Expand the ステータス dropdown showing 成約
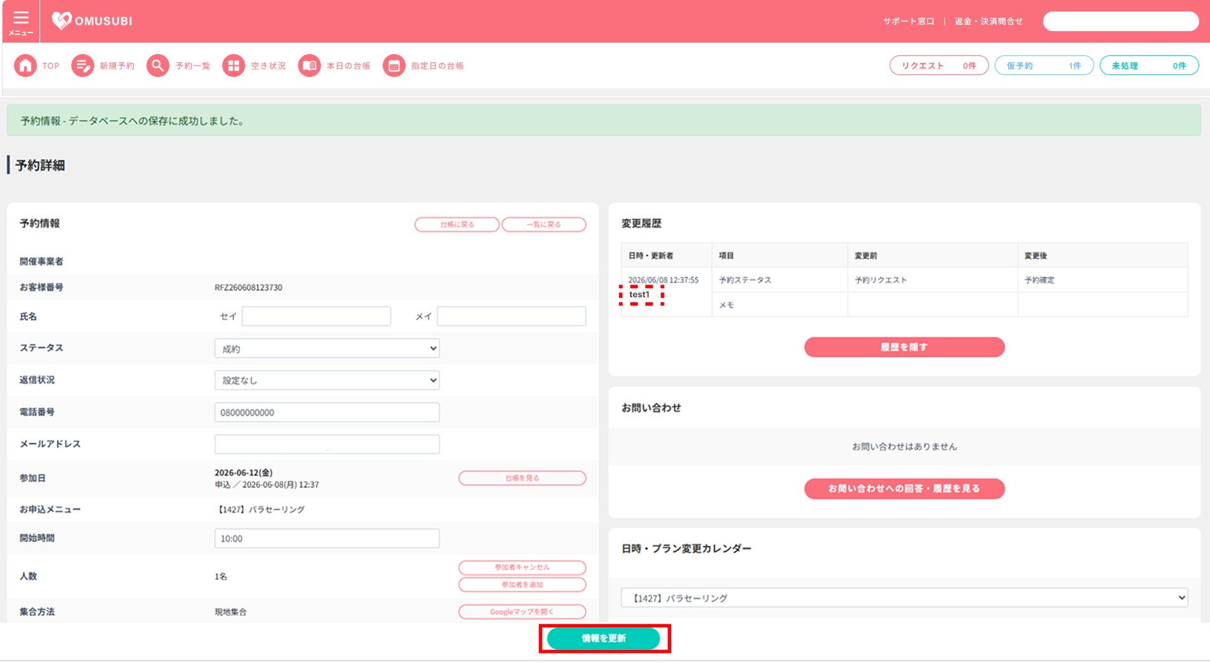Viewport: 1210px width, 663px height. click(327, 349)
